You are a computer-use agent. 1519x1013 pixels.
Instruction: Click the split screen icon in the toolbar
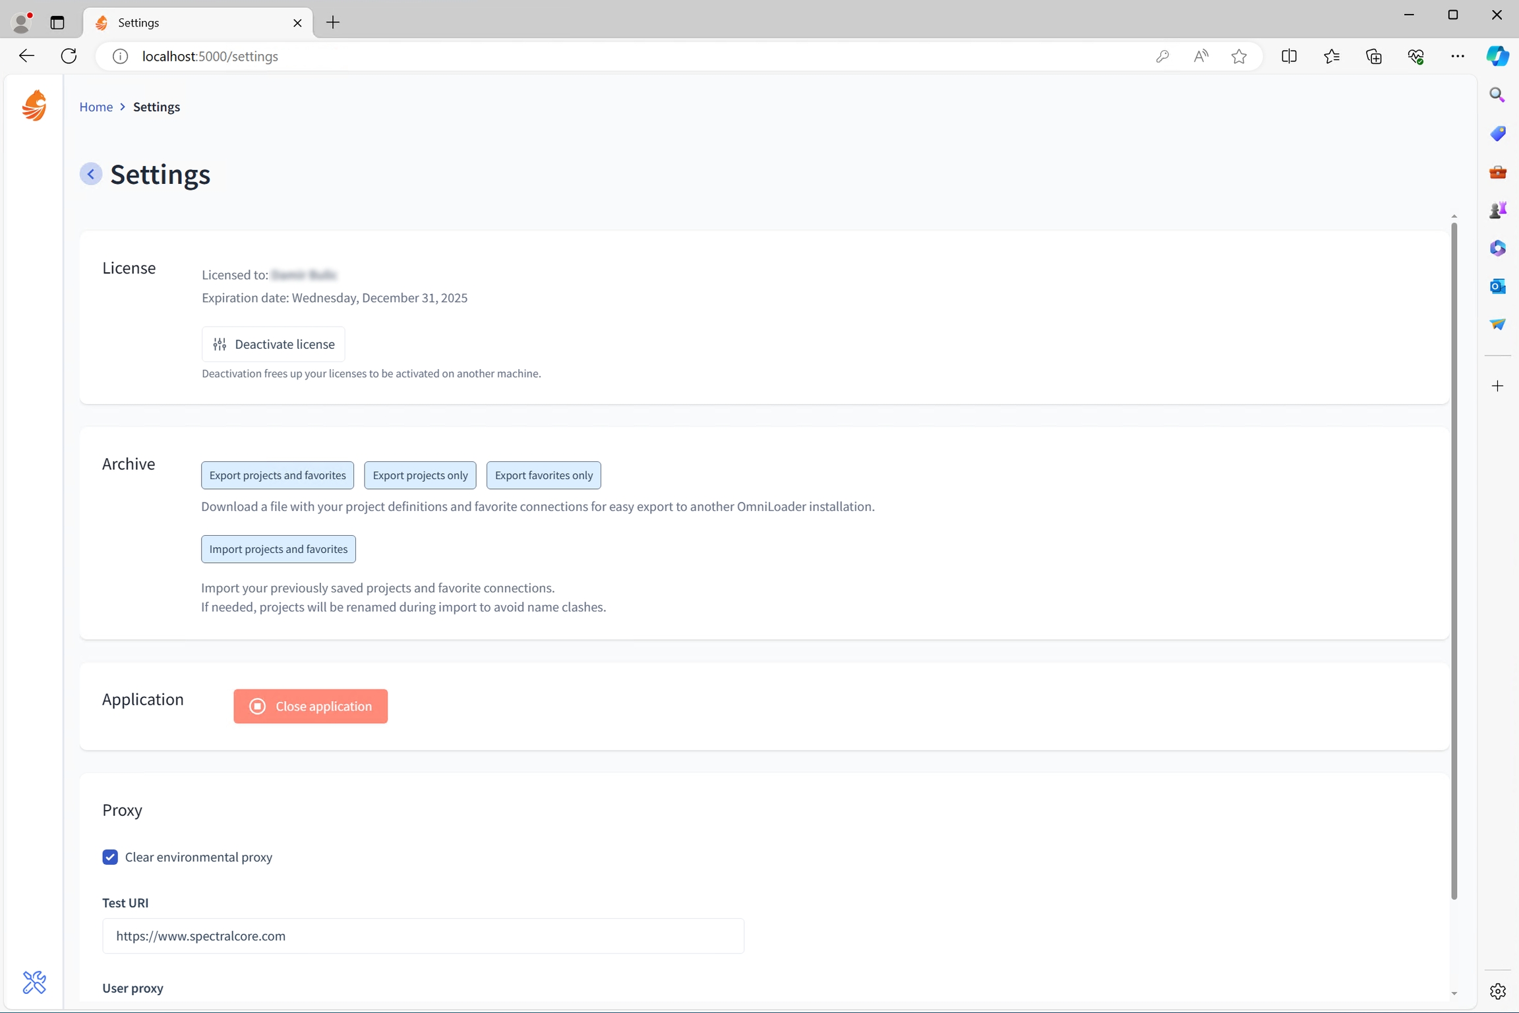click(x=1289, y=57)
